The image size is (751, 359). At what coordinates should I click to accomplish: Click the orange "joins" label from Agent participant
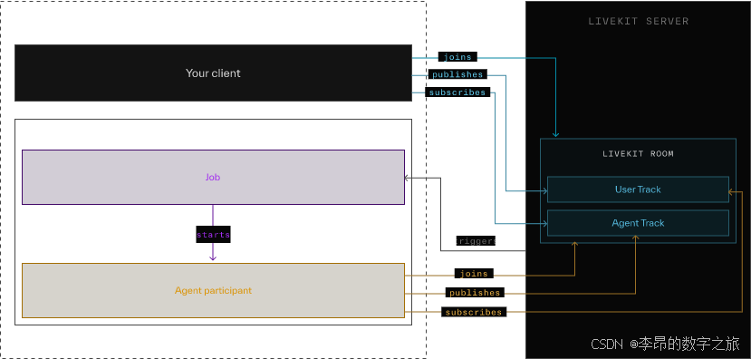(474, 274)
